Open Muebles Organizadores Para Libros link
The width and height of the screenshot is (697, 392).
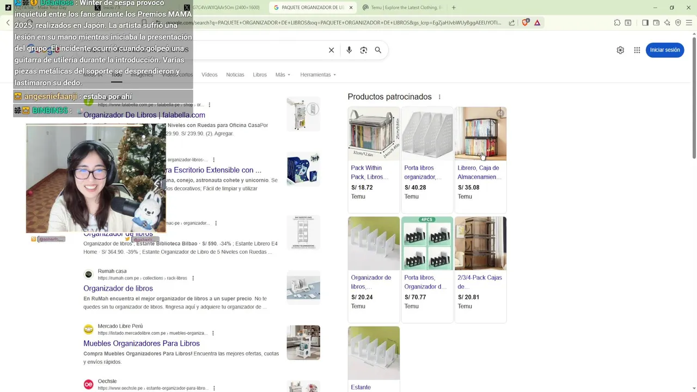click(142, 344)
